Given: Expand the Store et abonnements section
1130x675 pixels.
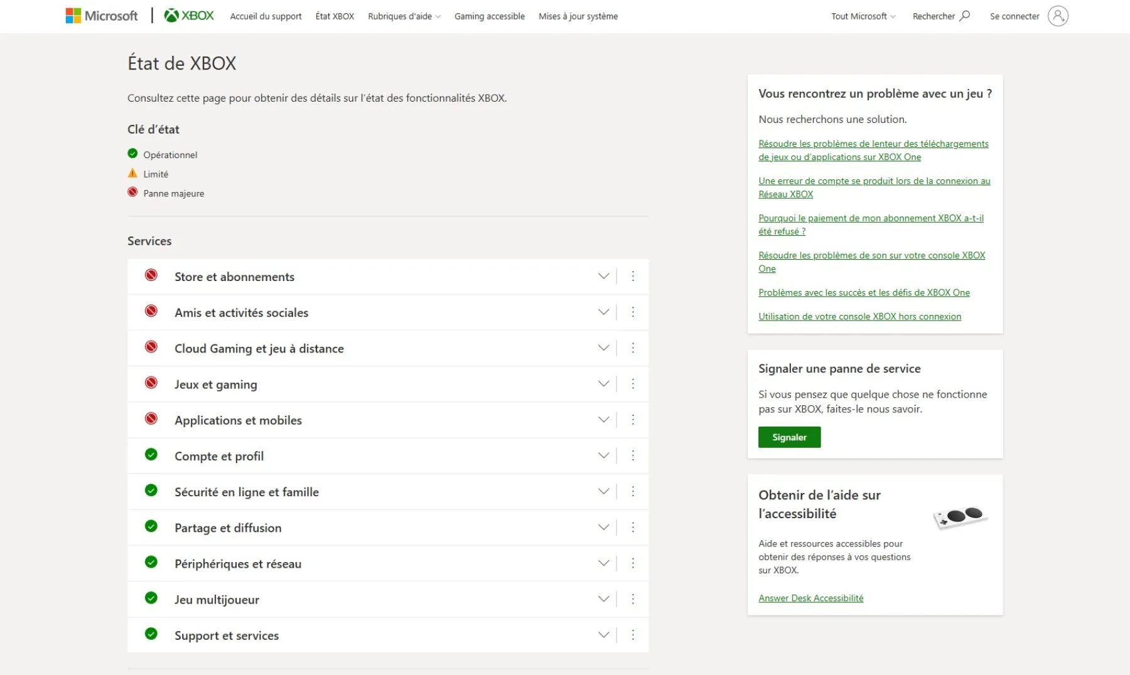Looking at the screenshot, I should coord(603,276).
